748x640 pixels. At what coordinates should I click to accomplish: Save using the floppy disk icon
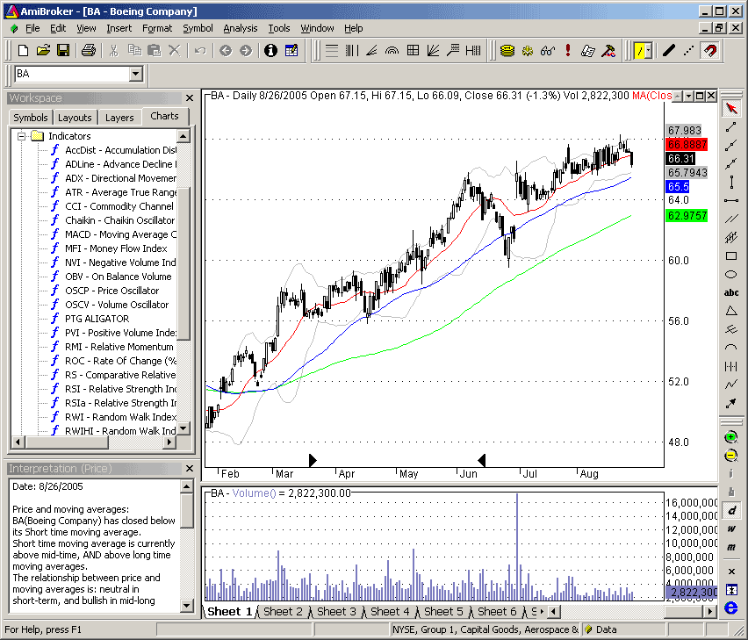point(63,50)
